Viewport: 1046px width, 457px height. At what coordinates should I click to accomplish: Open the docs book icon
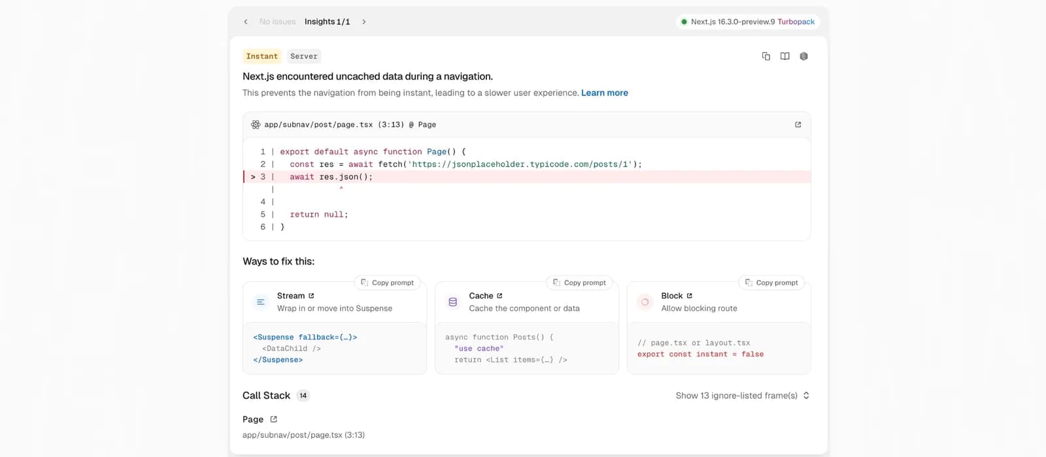pos(785,56)
